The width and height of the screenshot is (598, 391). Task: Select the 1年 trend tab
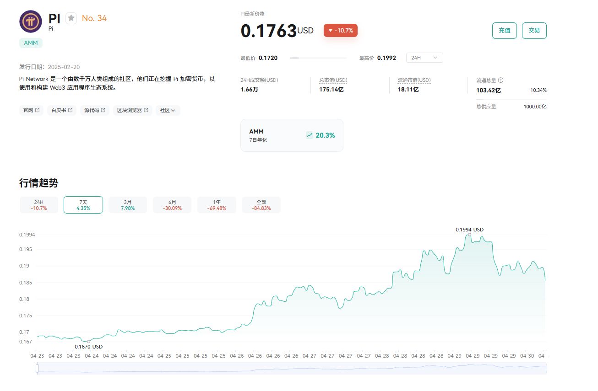coord(217,205)
